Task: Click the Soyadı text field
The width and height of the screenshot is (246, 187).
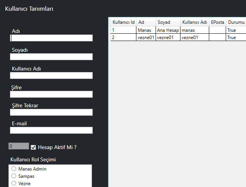Action: click(x=51, y=57)
